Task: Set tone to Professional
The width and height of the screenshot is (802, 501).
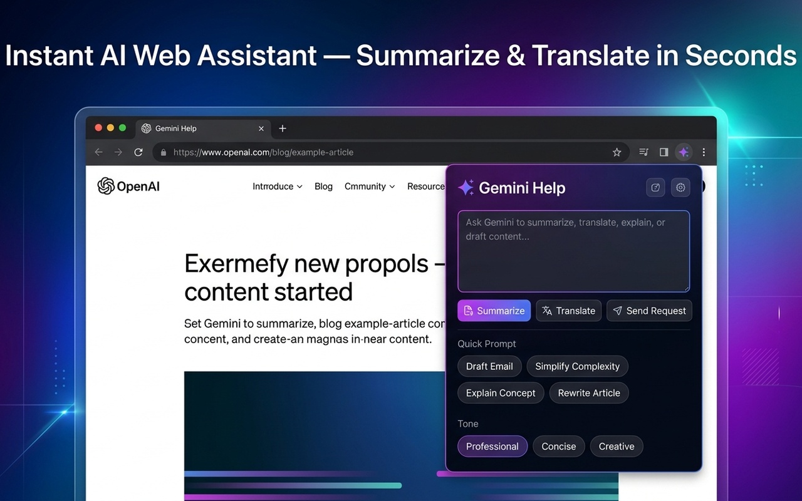Action: click(x=492, y=446)
